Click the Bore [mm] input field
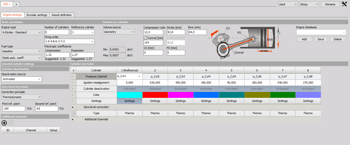The width and height of the screenshot is (350, 145). click(x=197, y=32)
